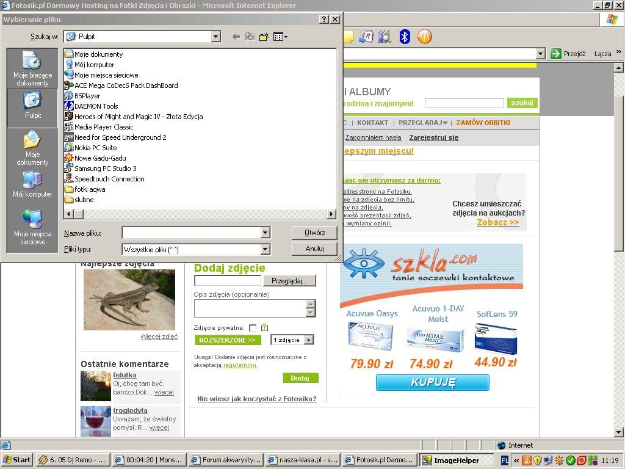The height and width of the screenshot is (469, 625).
Task: Click the Bluetooth icon in IE toolbar
Action: 405,37
